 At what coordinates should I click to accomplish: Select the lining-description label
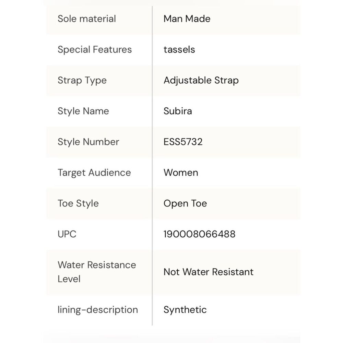click(x=98, y=310)
